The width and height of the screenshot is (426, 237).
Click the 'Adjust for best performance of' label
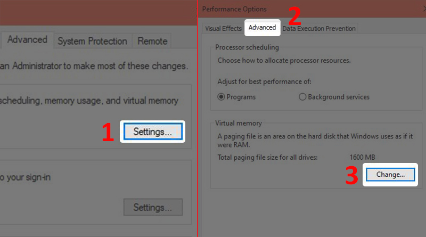pos(264,81)
